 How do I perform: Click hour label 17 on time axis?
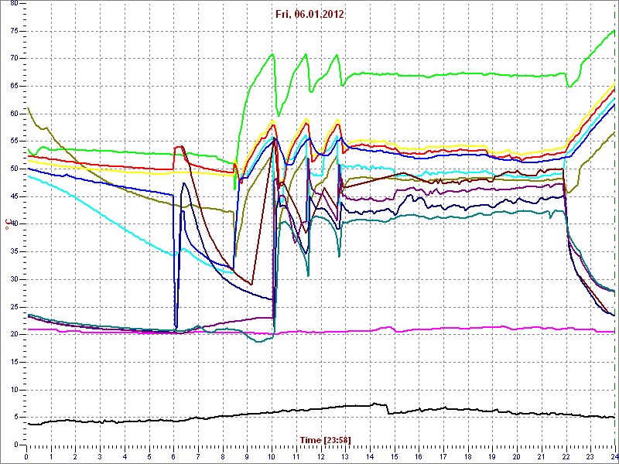[x=443, y=455]
